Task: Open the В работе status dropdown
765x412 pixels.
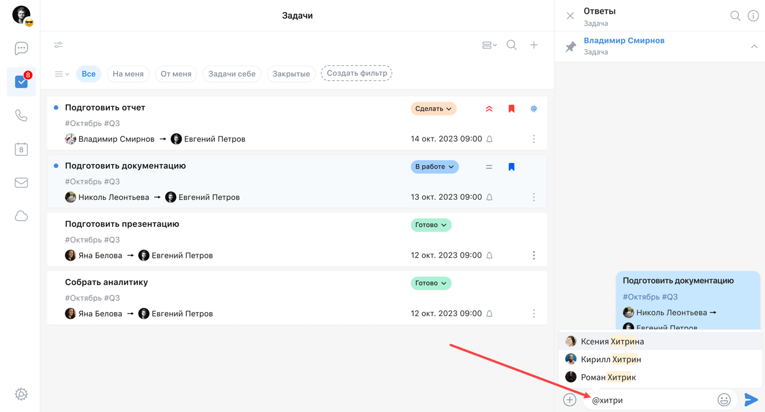Action: (x=435, y=167)
